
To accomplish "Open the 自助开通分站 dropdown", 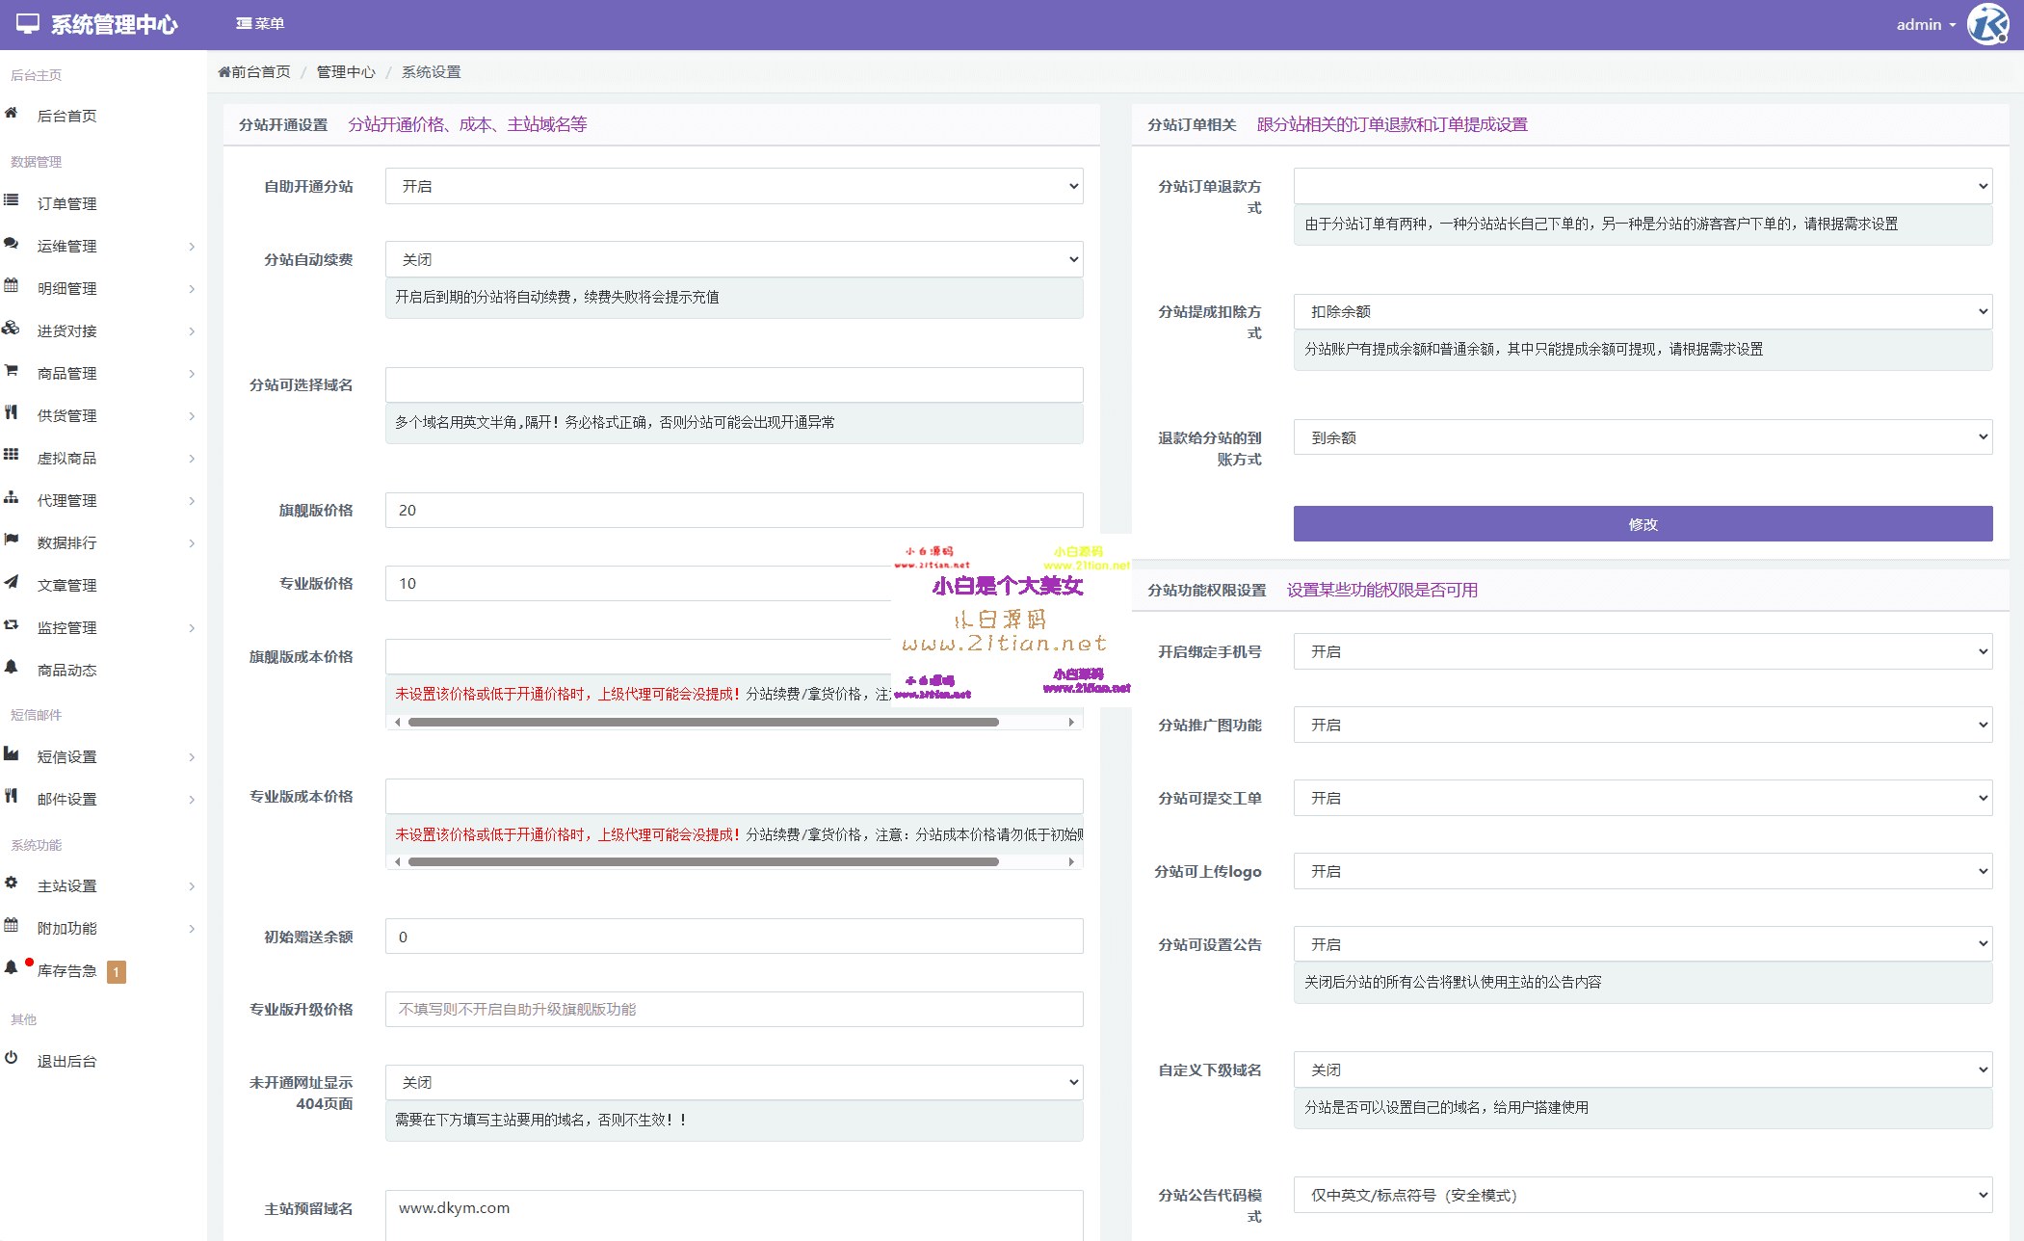I will point(733,186).
